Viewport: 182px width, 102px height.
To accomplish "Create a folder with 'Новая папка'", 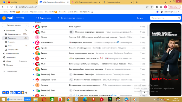I will pos(10,71).
